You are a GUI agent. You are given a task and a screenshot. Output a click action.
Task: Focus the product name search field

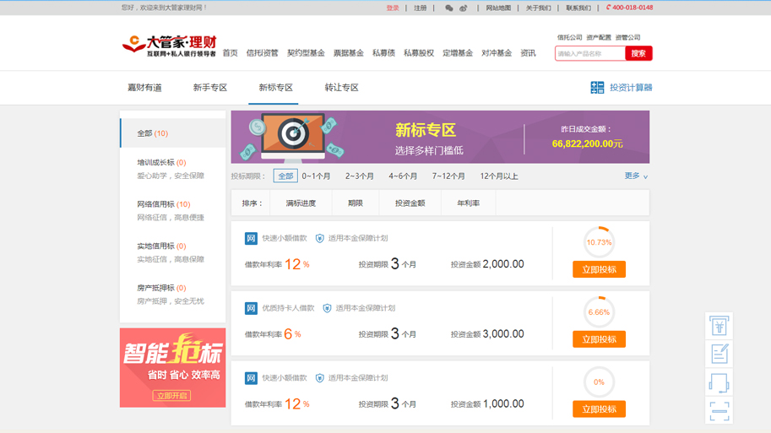tap(590, 53)
